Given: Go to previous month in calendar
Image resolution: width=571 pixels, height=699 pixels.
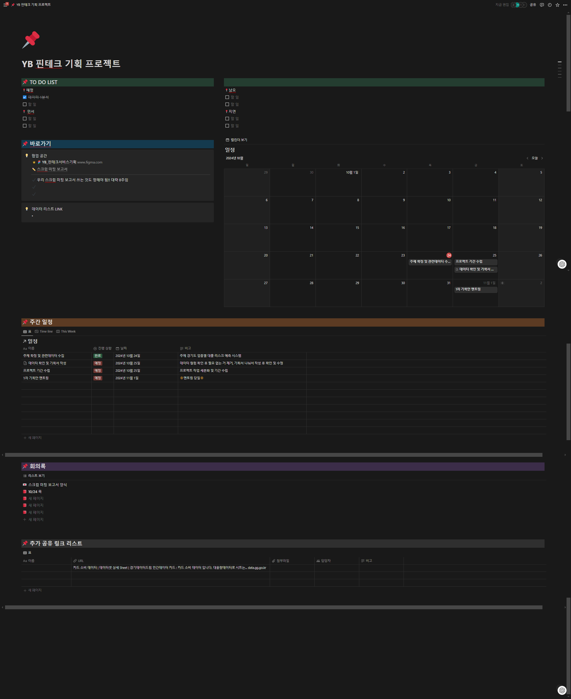Looking at the screenshot, I should pos(527,158).
